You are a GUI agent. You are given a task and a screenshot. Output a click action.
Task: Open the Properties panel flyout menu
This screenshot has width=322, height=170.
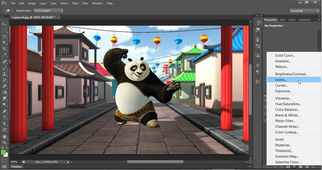[x=318, y=20]
